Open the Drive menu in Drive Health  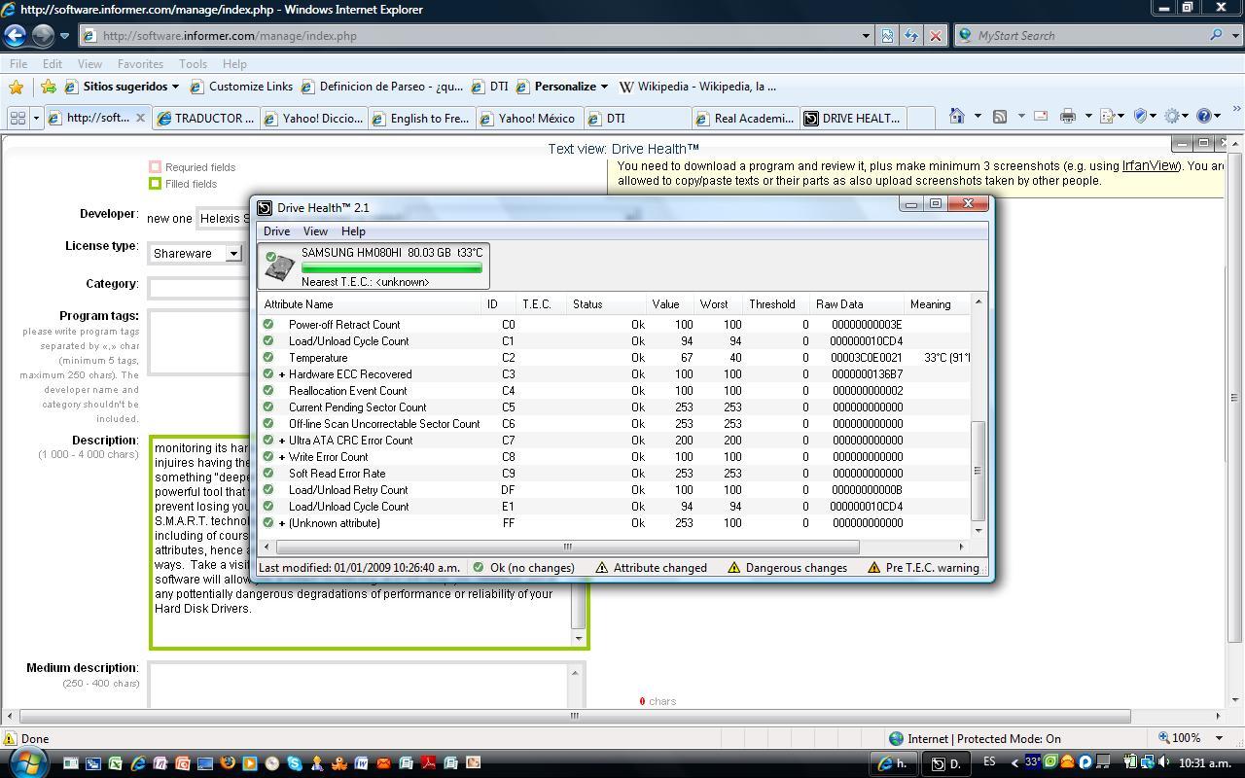276,231
